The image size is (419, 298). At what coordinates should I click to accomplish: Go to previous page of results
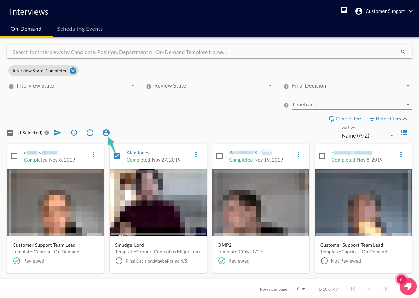369,289
